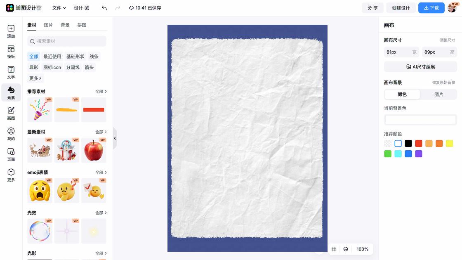Click the blue 下载 download button
Screen dimensions: 462x260
431,8
